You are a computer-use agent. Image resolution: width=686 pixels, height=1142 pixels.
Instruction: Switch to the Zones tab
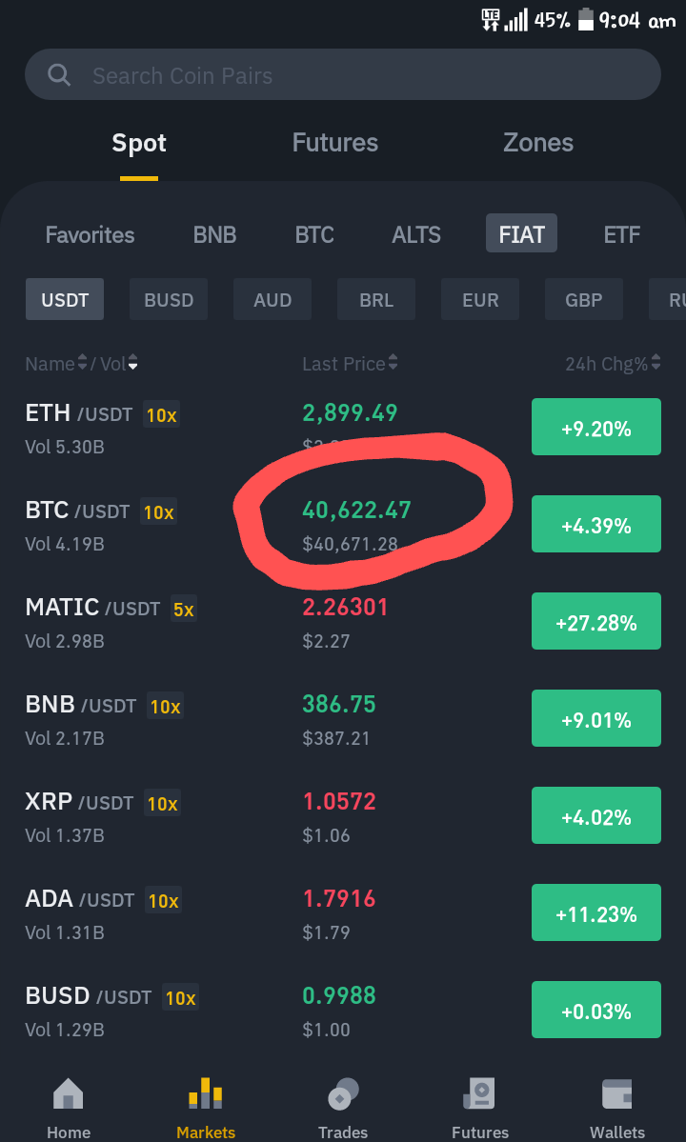tap(538, 142)
